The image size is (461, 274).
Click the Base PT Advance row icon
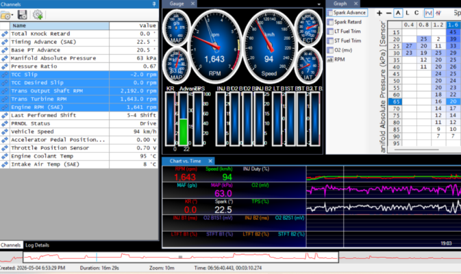pos(5,50)
